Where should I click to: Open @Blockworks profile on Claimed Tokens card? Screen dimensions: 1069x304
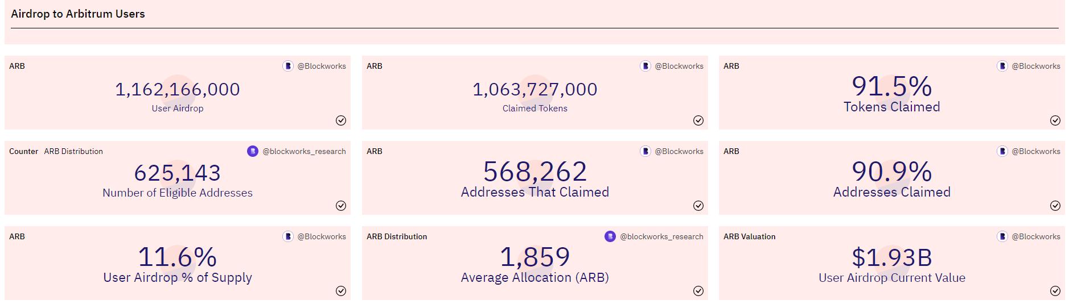679,66
